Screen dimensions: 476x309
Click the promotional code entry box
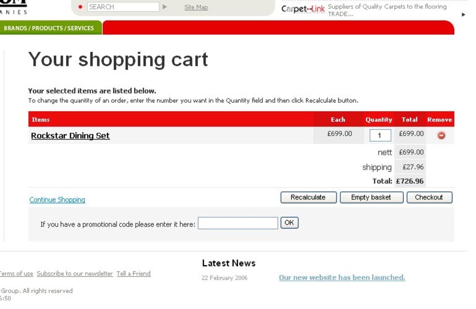point(237,223)
